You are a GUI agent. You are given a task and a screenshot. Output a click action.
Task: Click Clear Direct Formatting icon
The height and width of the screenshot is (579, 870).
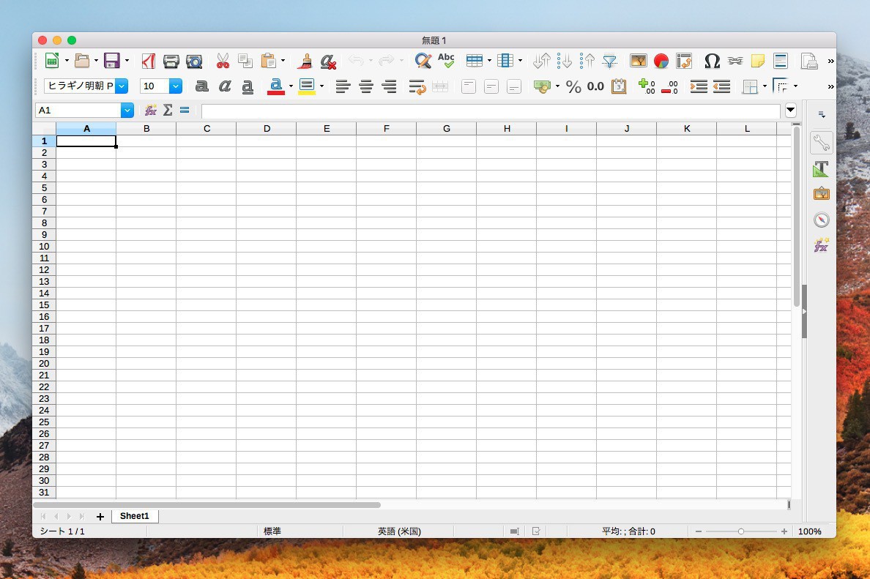coord(328,61)
